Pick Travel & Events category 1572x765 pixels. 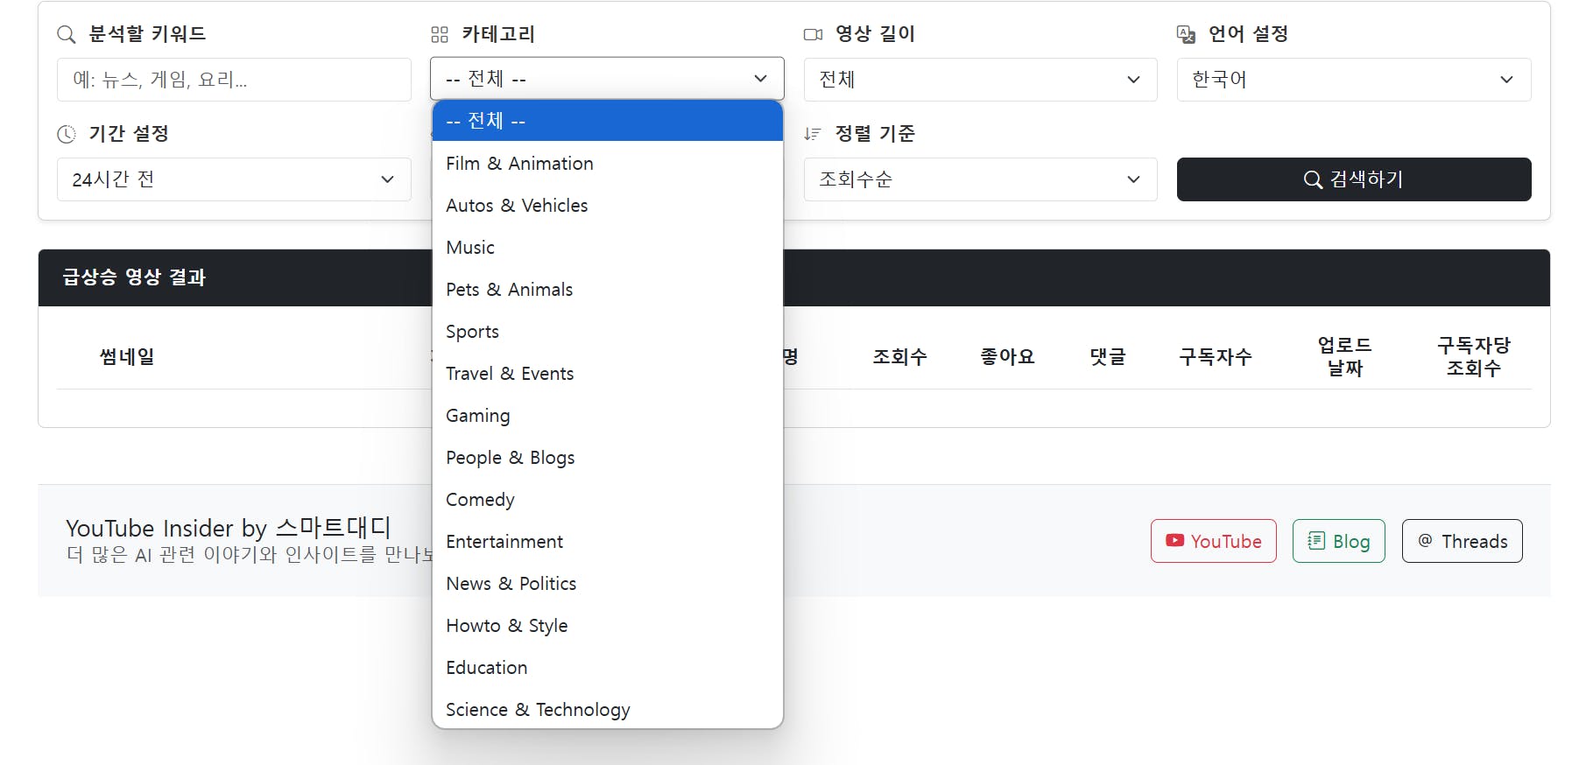(x=608, y=374)
